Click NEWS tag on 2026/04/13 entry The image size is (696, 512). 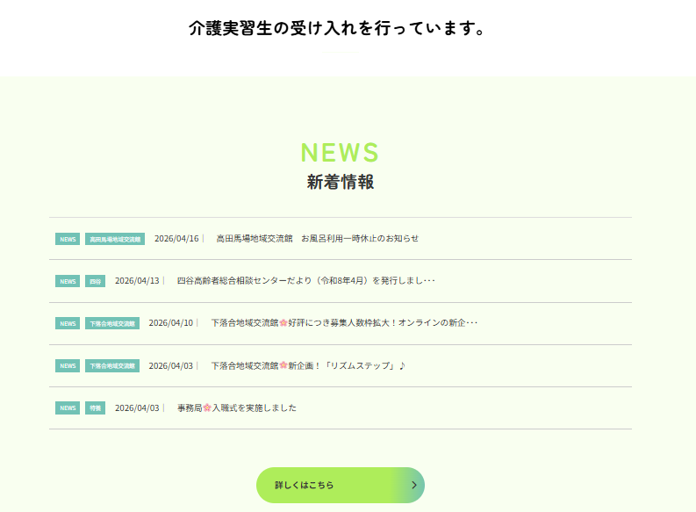68,281
